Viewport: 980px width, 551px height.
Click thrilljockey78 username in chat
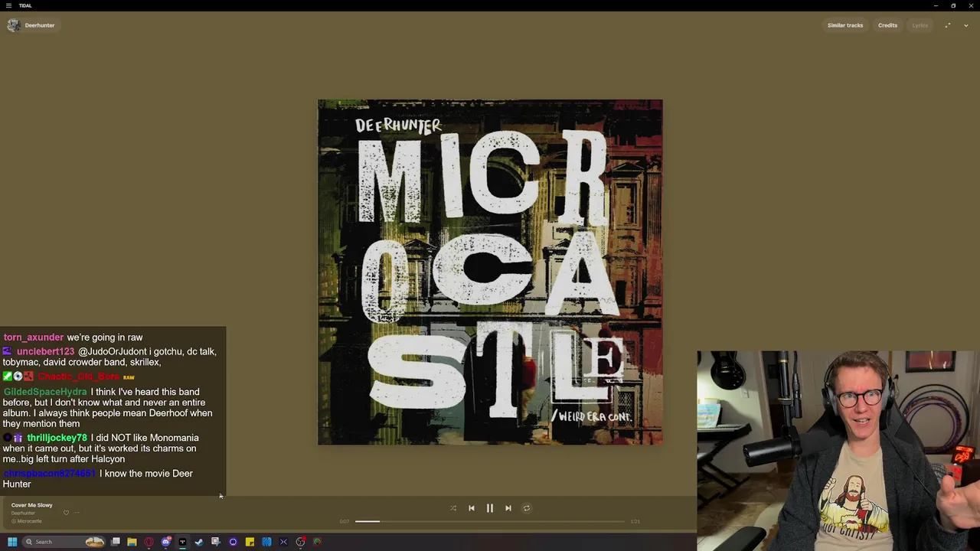tap(57, 438)
